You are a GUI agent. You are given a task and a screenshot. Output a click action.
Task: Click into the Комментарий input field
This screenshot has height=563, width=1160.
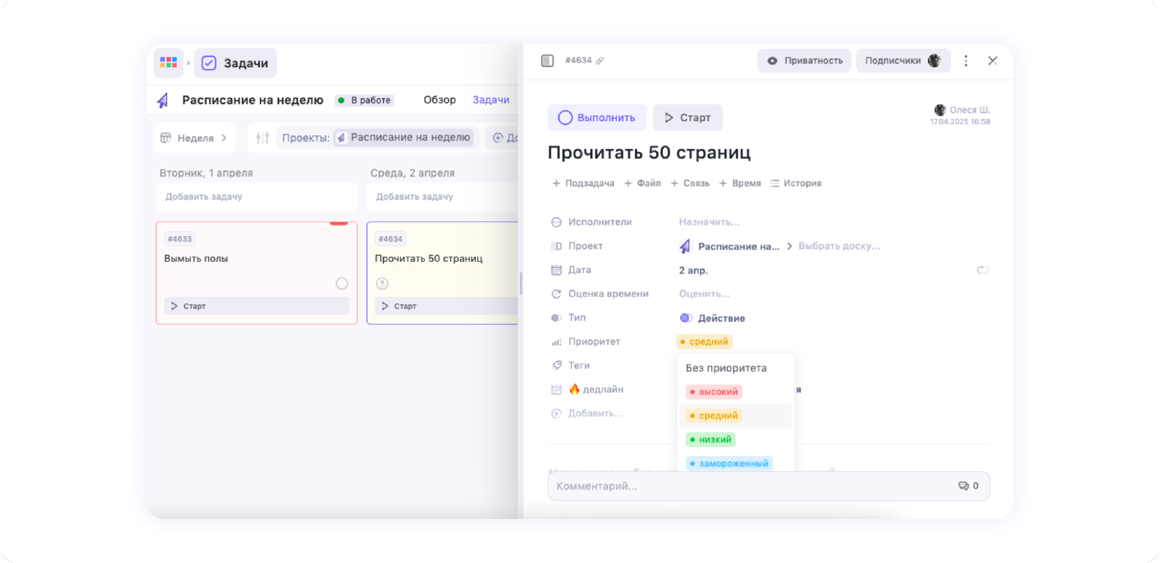(749, 486)
